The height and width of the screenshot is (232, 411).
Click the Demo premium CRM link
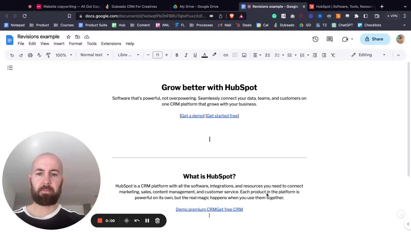196,209
